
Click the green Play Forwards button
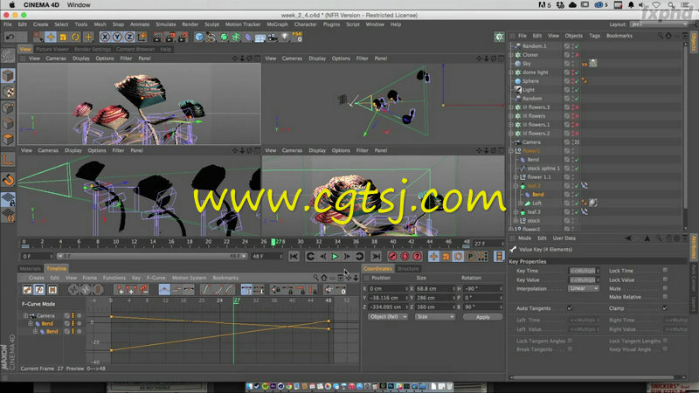(x=335, y=256)
